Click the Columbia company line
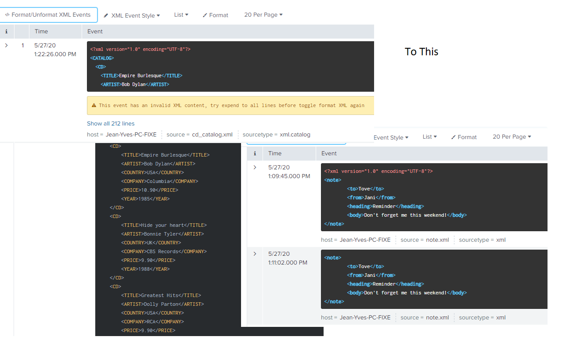Image resolution: width=562 pixels, height=351 pixels. 159,181
